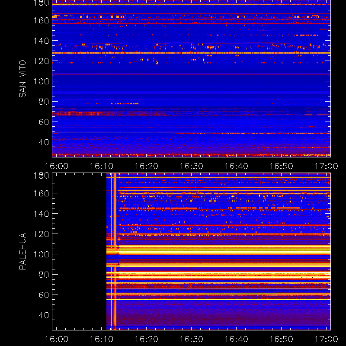Screen dimensions: 346x346
Task: Pick the 160 tick label on PALEHUA axis
Action: click(x=41, y=193)
